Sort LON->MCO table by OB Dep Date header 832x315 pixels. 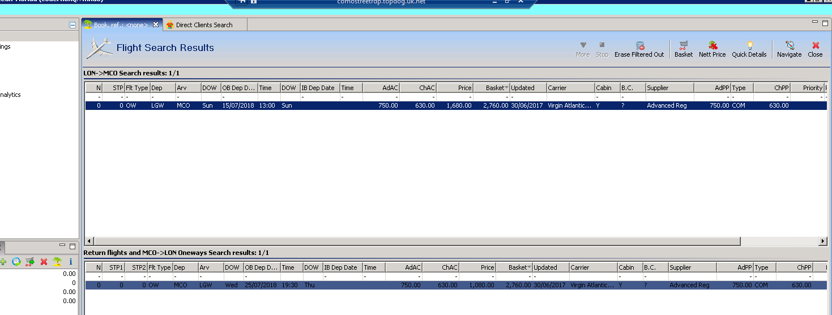coord(239,88)
